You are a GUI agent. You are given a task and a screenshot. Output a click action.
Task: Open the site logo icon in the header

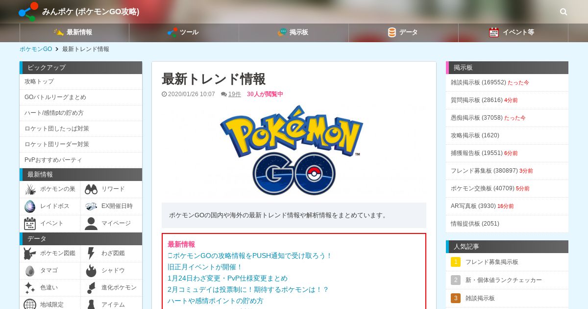click(x=28, y=11)
